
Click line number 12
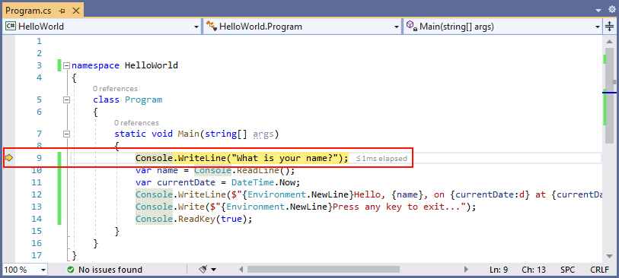tap(37, 194)
